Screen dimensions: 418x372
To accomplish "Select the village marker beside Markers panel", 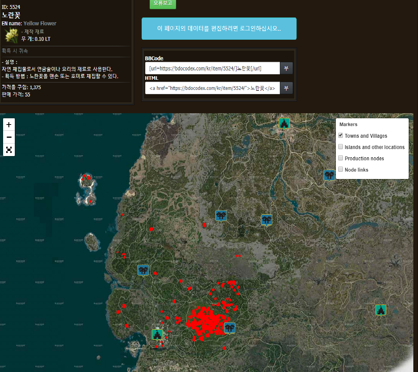I will point(329,175).
